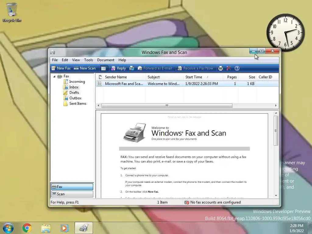Click left arrow of list scrollbar
The image size is (312, 234).
(98, 105)
